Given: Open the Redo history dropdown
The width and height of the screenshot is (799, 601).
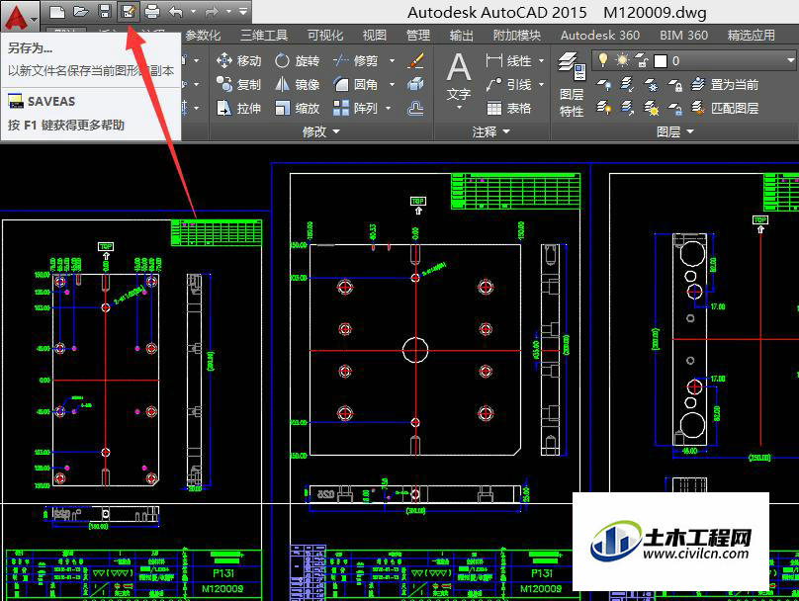Looking at the screenshot, I should click(x=228, y=11).
